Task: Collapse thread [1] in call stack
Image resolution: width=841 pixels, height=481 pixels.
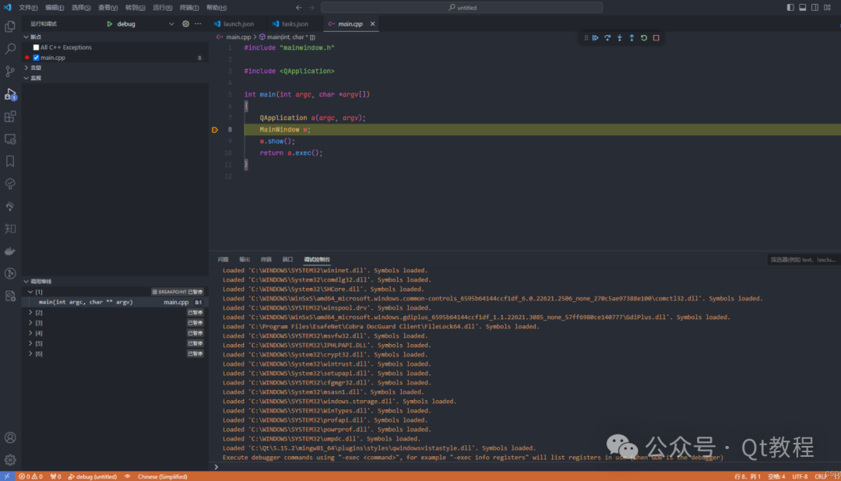Action: coord(30,292)
